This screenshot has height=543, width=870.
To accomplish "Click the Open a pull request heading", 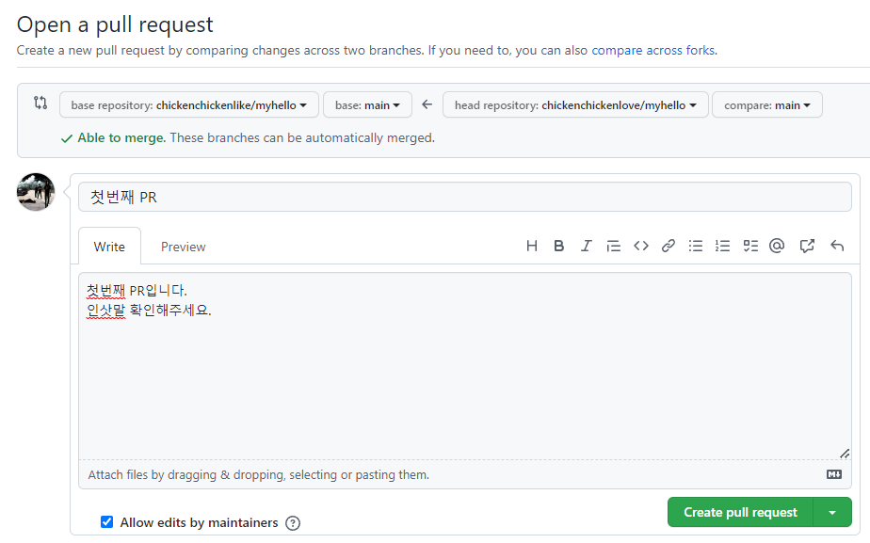I will pos(115,25).
